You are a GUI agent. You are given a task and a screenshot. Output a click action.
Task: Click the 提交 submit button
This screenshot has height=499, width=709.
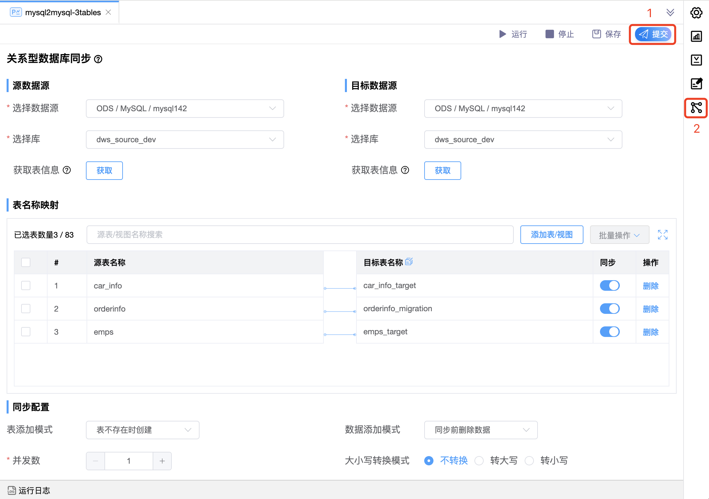pyautogui.click(x=653, y=34)
